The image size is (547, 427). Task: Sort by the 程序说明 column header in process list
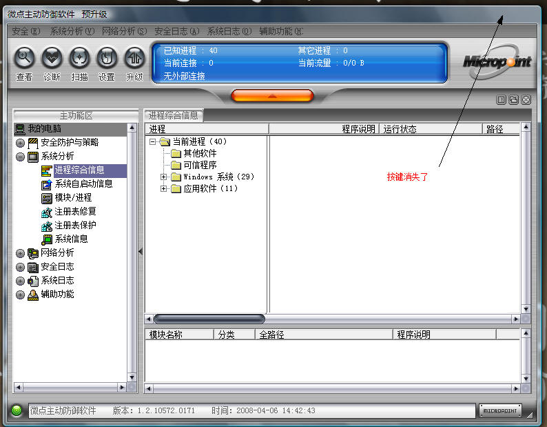(324, 129)
